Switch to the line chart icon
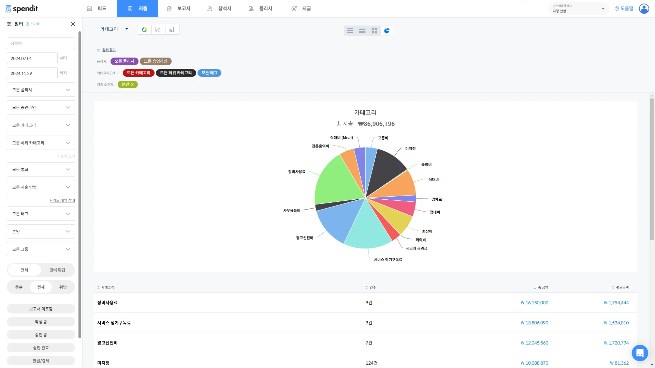Image resolution: width=655 pixels, height=368 pixels. [158, 30]
